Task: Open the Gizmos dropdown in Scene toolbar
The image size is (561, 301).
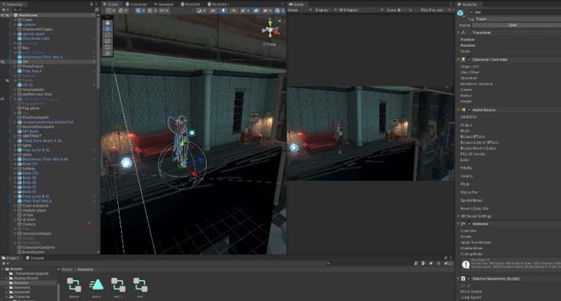Action: tap(279, 11)
